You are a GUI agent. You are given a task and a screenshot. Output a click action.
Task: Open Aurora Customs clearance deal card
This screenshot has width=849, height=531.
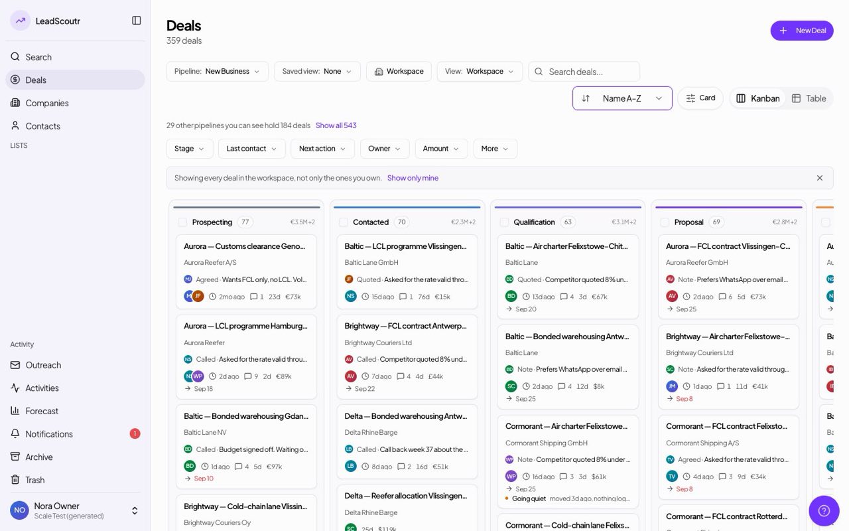pyautogui.click(x=246, y=271)
